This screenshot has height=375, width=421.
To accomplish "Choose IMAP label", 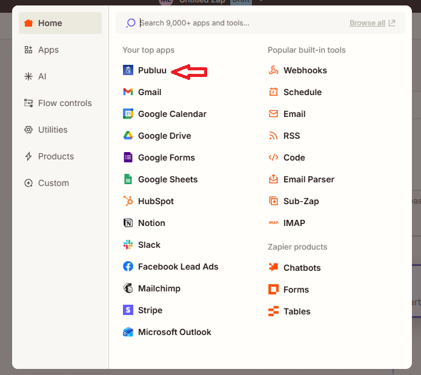I will 294,223.
